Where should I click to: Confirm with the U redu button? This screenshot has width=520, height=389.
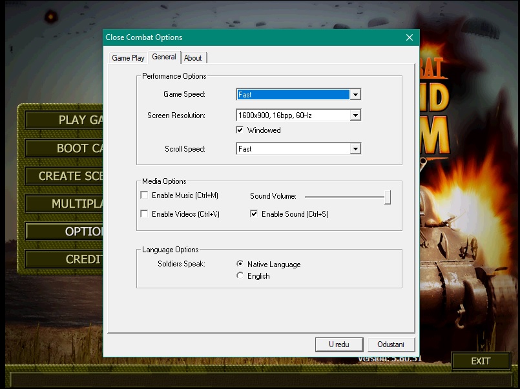[339, 344]
